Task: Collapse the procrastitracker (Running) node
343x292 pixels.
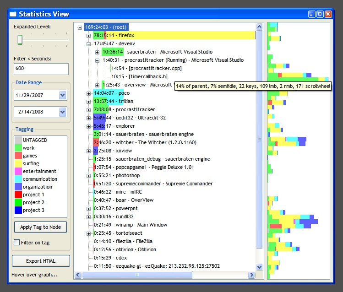Action: [98, 60]
